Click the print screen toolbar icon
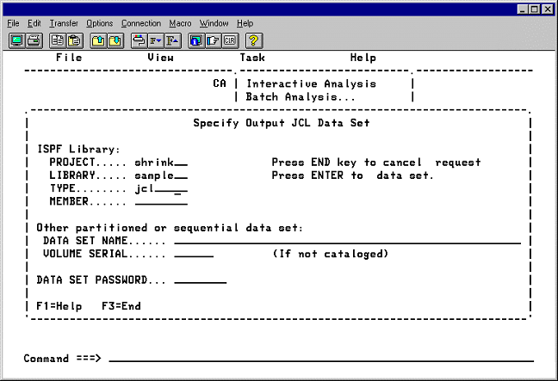The height and width of the screenshot is (381, 558). (x=33, y=40)
